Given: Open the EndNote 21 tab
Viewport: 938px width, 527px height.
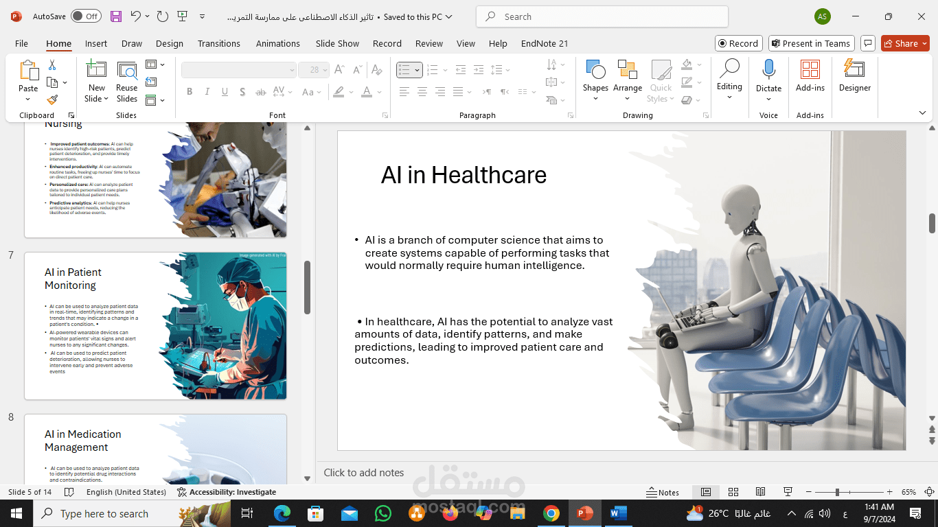Looking at the screenshot, I should [545, 43].
